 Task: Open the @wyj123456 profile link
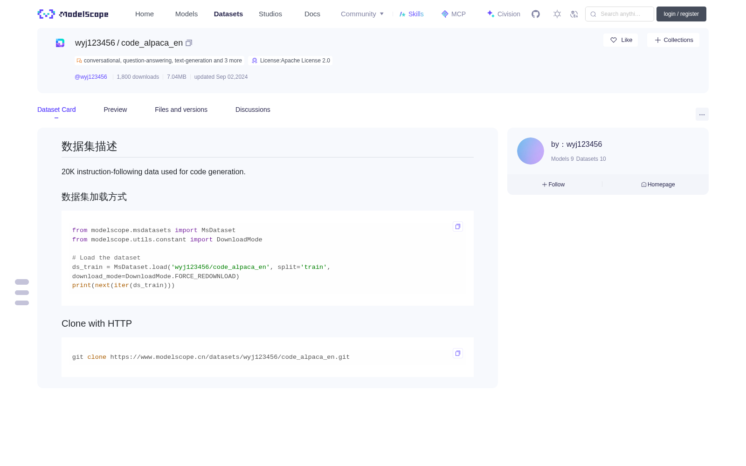91,77
